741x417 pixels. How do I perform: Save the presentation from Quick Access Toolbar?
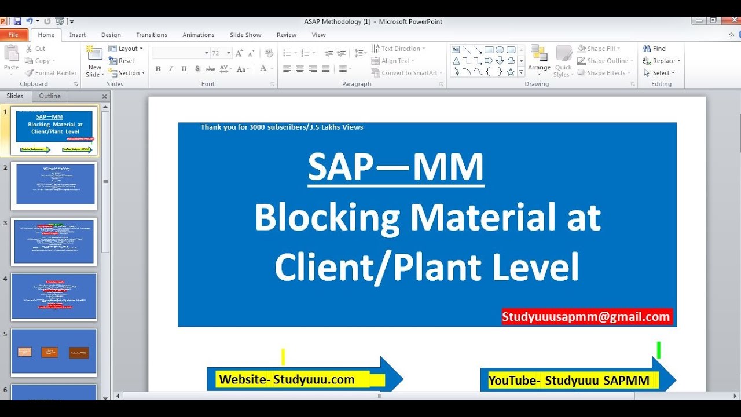pyautogui.click(x=17, y=21)
